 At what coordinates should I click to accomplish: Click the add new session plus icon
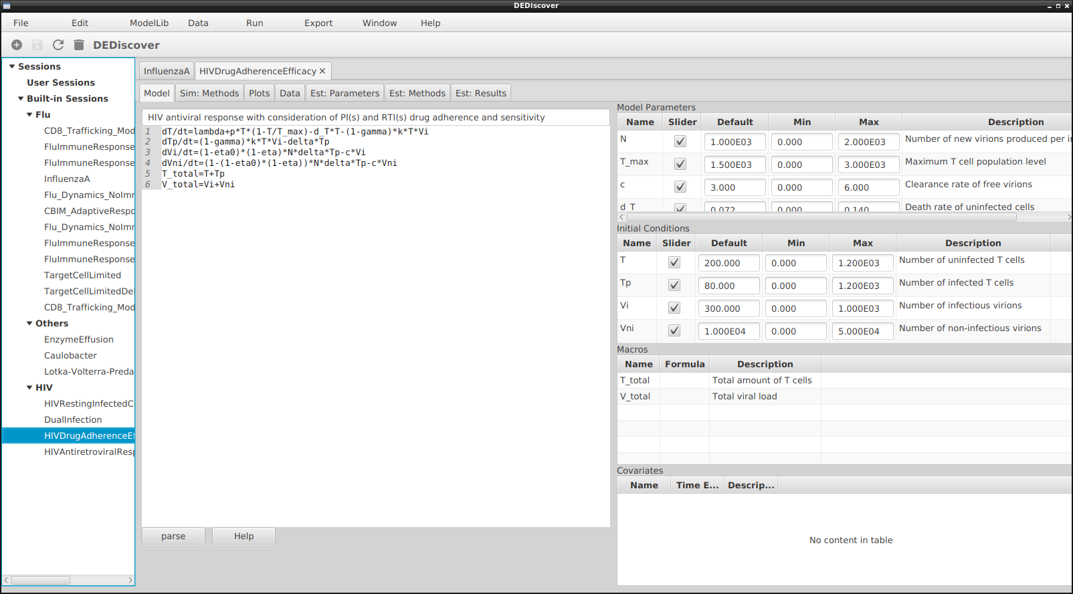17,45
